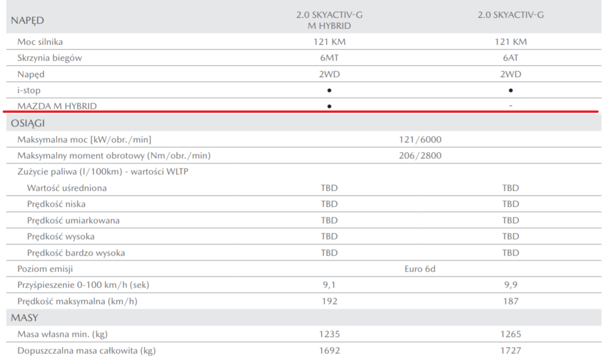605x358 pixels.
Task: Click the i-stop bullet for 6AT variant
Action: coord(511,91)
